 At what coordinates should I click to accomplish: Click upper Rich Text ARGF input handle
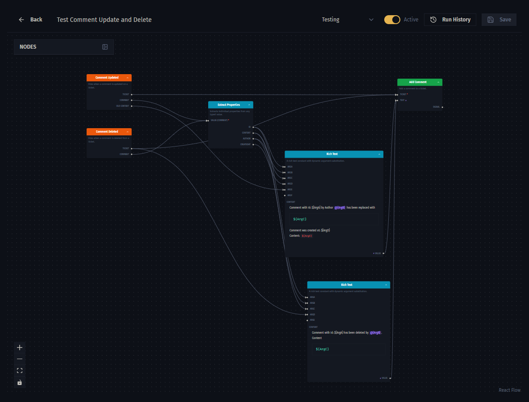[x=285, y=195]
